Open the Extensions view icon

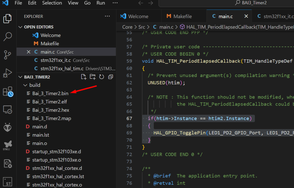pyautogui.click(x=7, y=91)
